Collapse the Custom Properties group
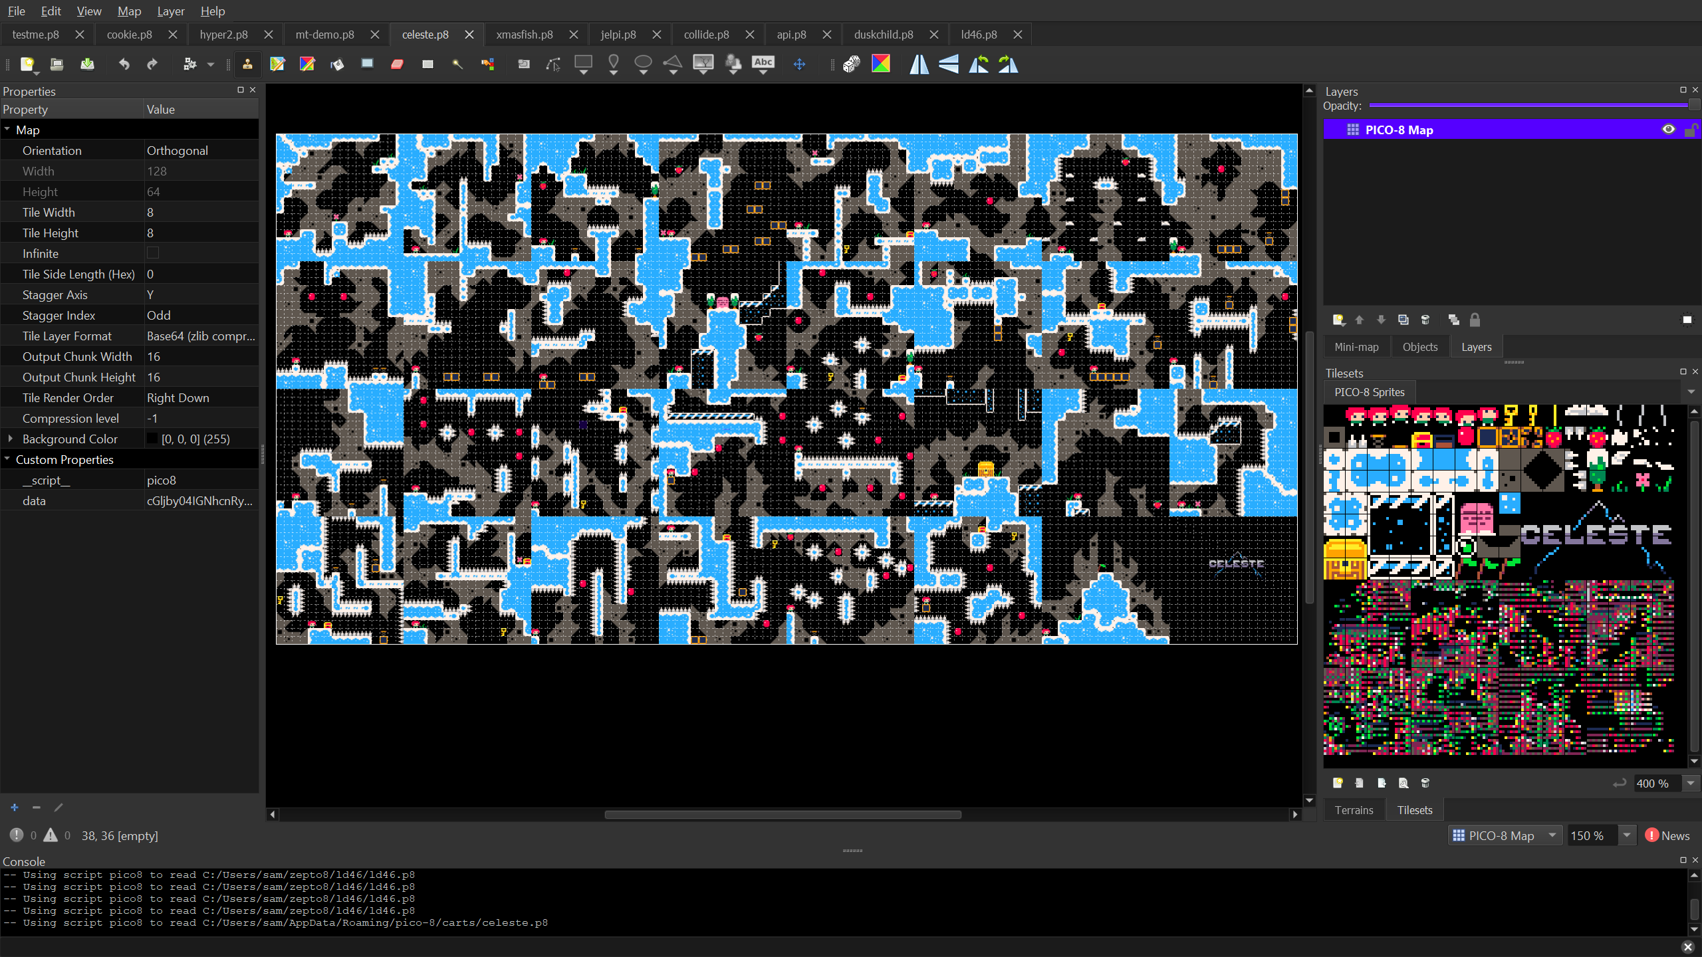1702x957 pixels. pos(7,459)
